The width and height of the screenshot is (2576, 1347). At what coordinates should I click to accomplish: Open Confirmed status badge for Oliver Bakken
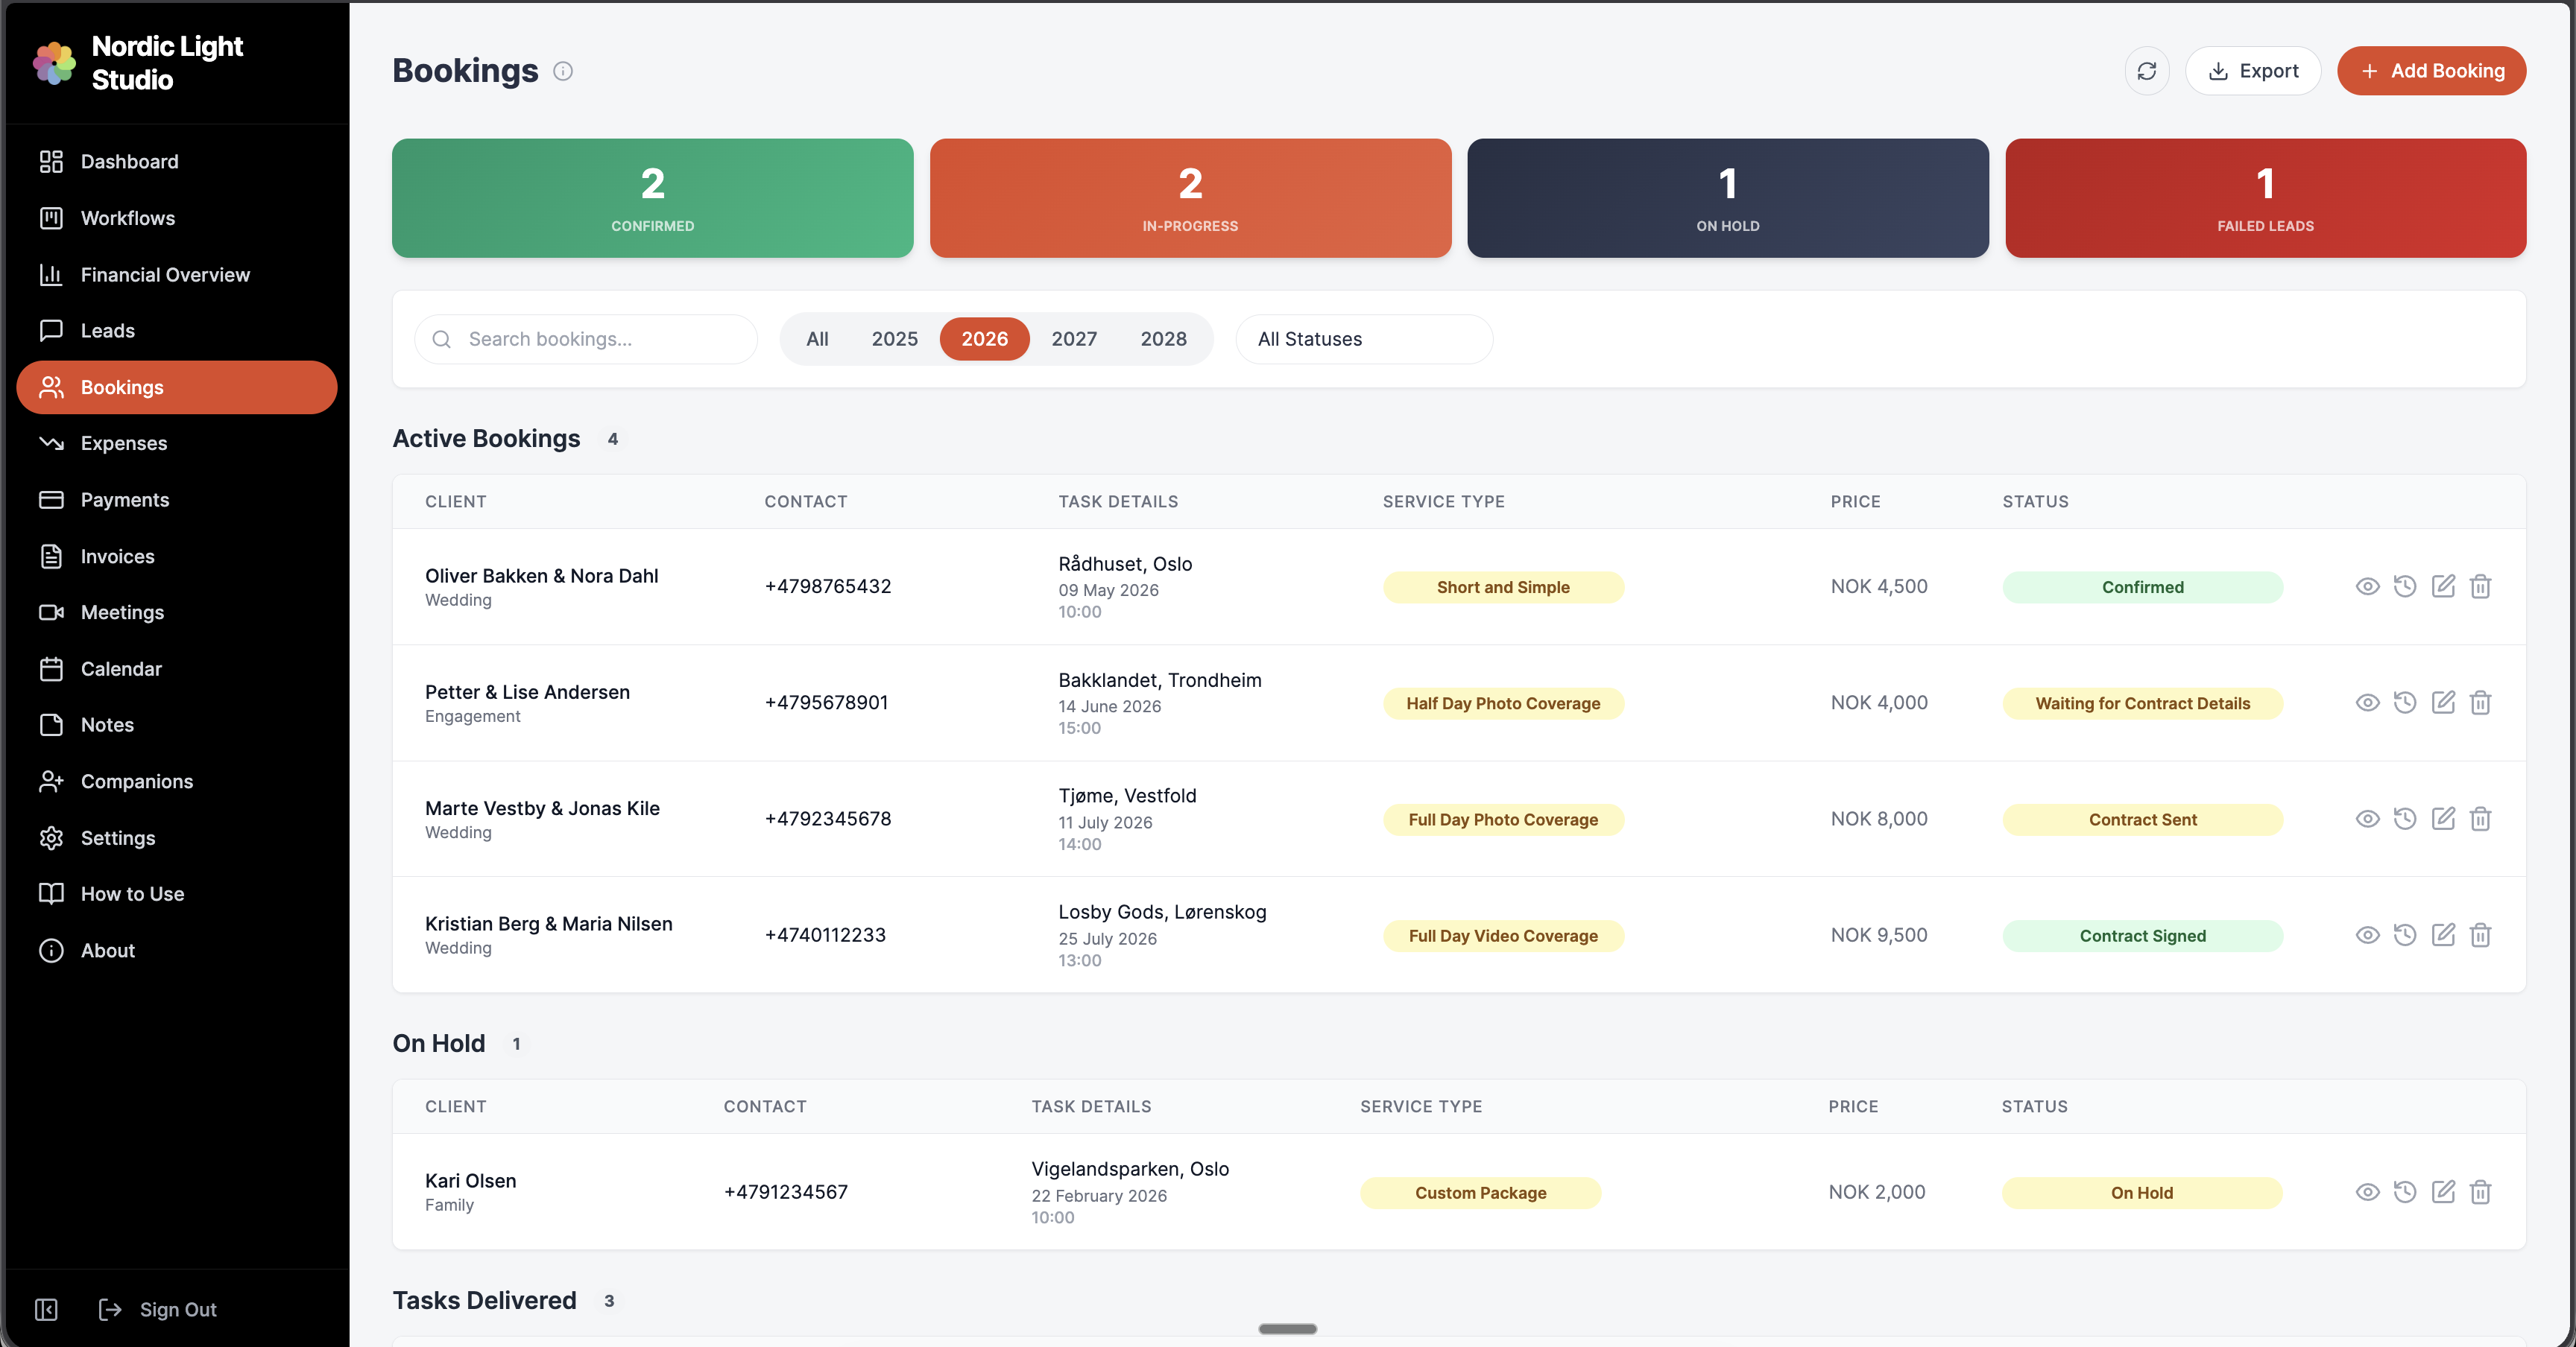[2141, 588]
